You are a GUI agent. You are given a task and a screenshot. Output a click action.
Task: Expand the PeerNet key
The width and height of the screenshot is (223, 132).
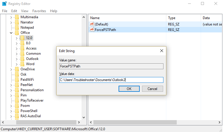pyautogui.click(x=11, y=85)
